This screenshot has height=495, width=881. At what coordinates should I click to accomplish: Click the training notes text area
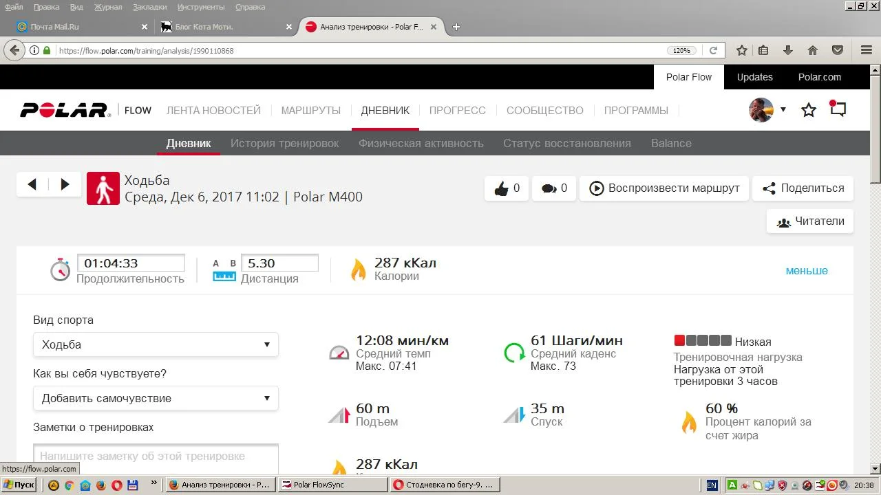pos(156,458)
